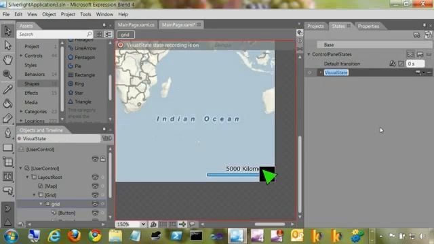434x244 pixels.
Task: Expand the Controls category in Assets
Action: click(21, 56)
